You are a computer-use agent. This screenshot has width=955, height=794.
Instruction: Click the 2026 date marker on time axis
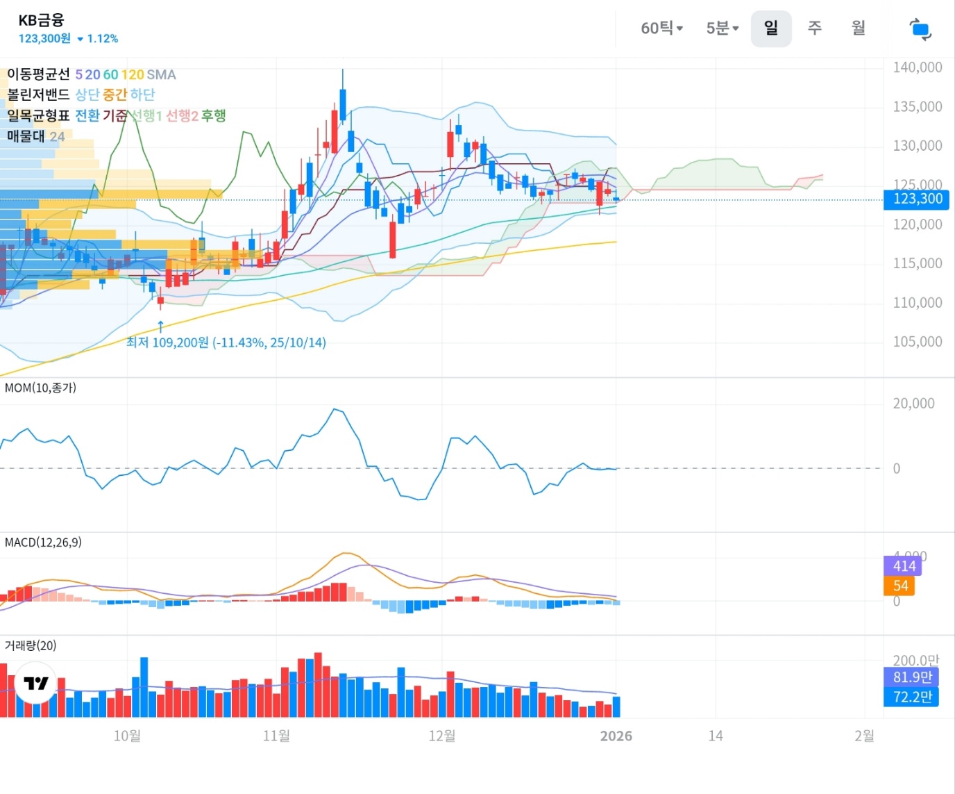[x=616, y=736]
